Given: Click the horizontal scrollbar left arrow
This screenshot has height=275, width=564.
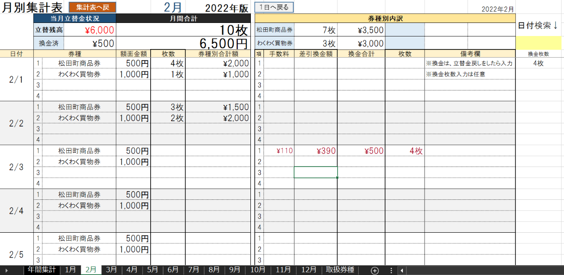Looking at the screenshot, I should (x=402, y=270).
